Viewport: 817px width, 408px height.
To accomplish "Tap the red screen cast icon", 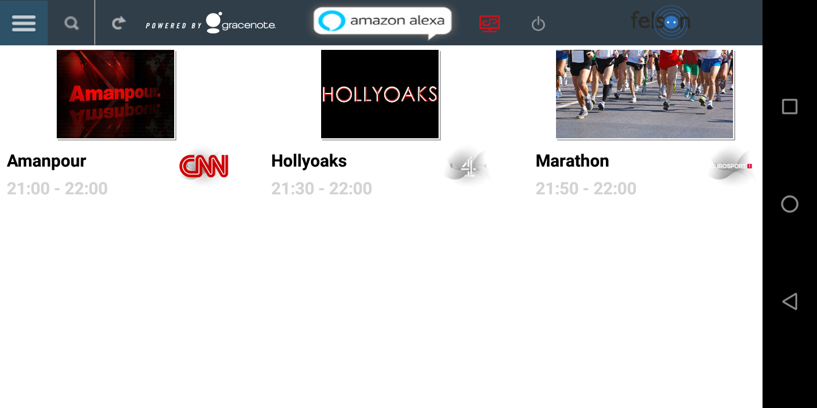I will pos(490,23).
